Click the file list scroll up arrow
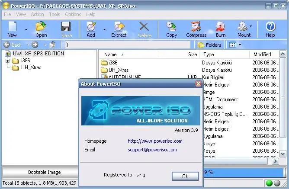The height and width of the screenshot is (189, 289). pyautogui.click(x=283, y=54)
